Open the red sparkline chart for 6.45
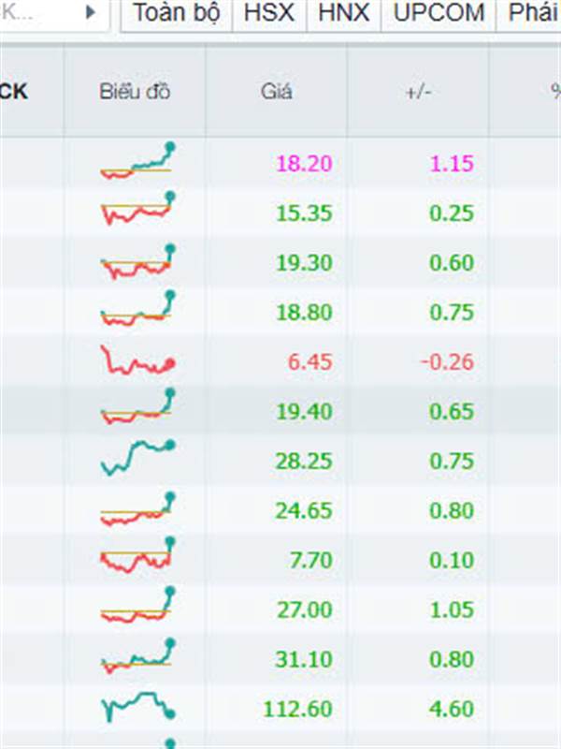 coord(137,360)
